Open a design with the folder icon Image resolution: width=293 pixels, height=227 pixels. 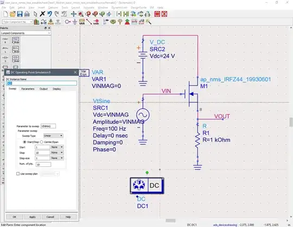[x=12, y=14]
